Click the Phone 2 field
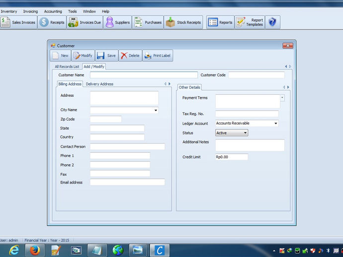Screen dimensions: 343x257 [x=120, y=165]
